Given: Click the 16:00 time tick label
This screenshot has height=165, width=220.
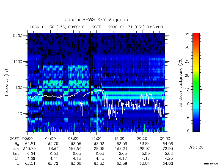Looking at the screenshot, I should click(x=119, y=139).
